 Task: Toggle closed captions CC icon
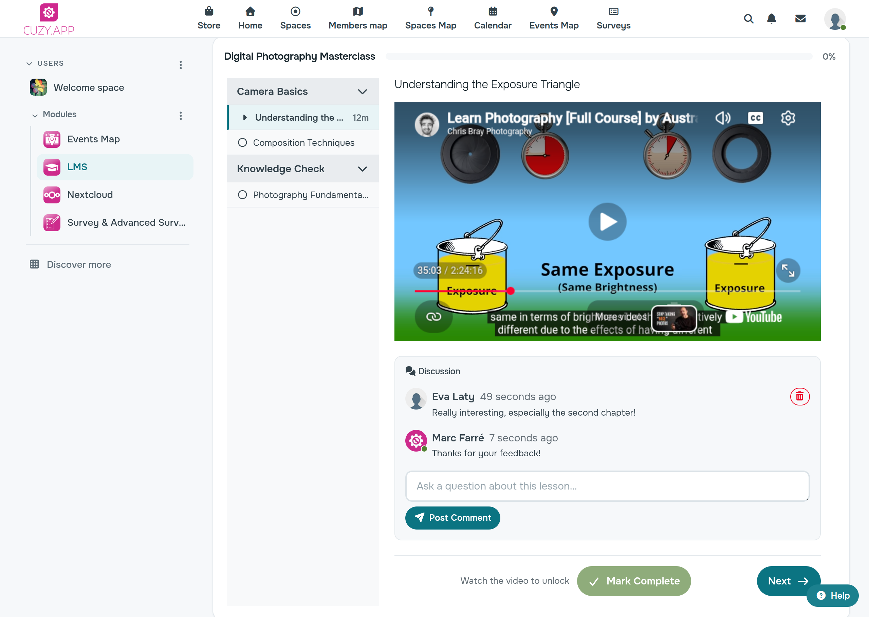755,118
